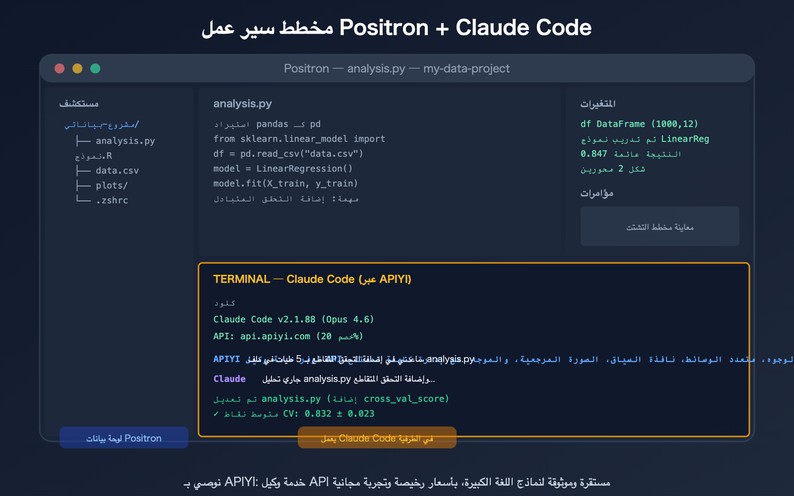This screenshot has height=496, width=794.
Task: Select analysis.py in the مستكشف file tree
Action: 125,140
